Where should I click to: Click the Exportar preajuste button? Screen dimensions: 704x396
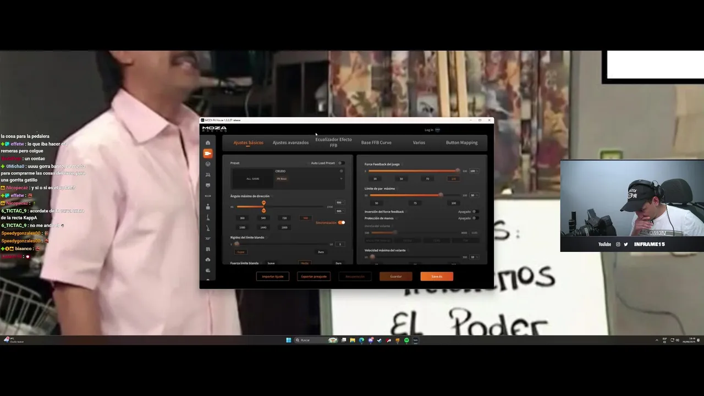pos(314,276)
